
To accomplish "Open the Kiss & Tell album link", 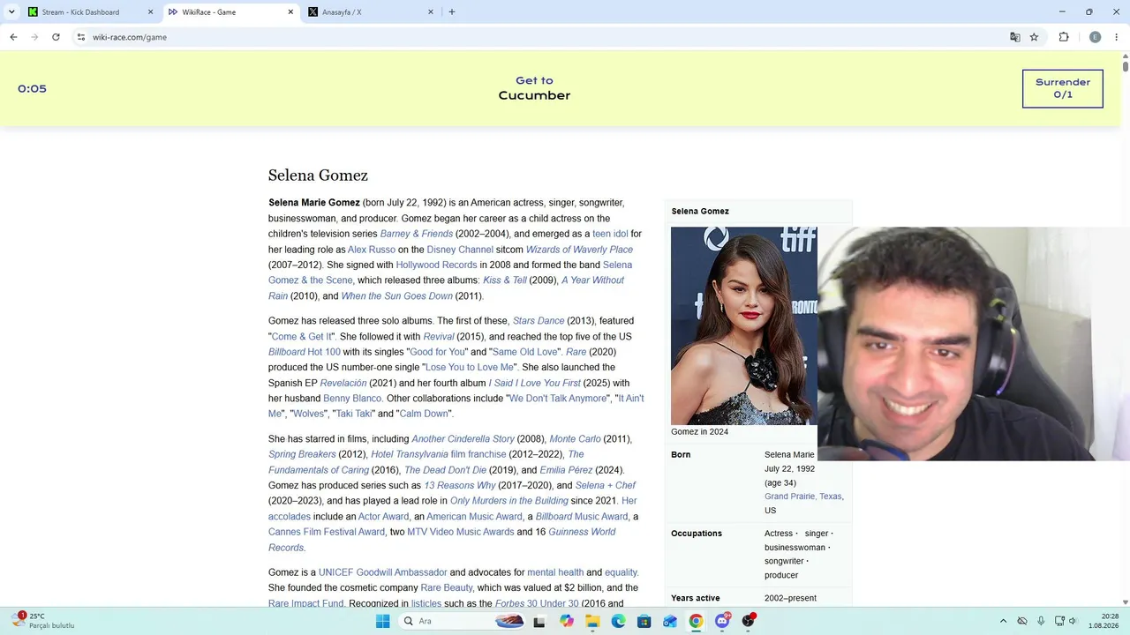I will (x=505, y=280).
